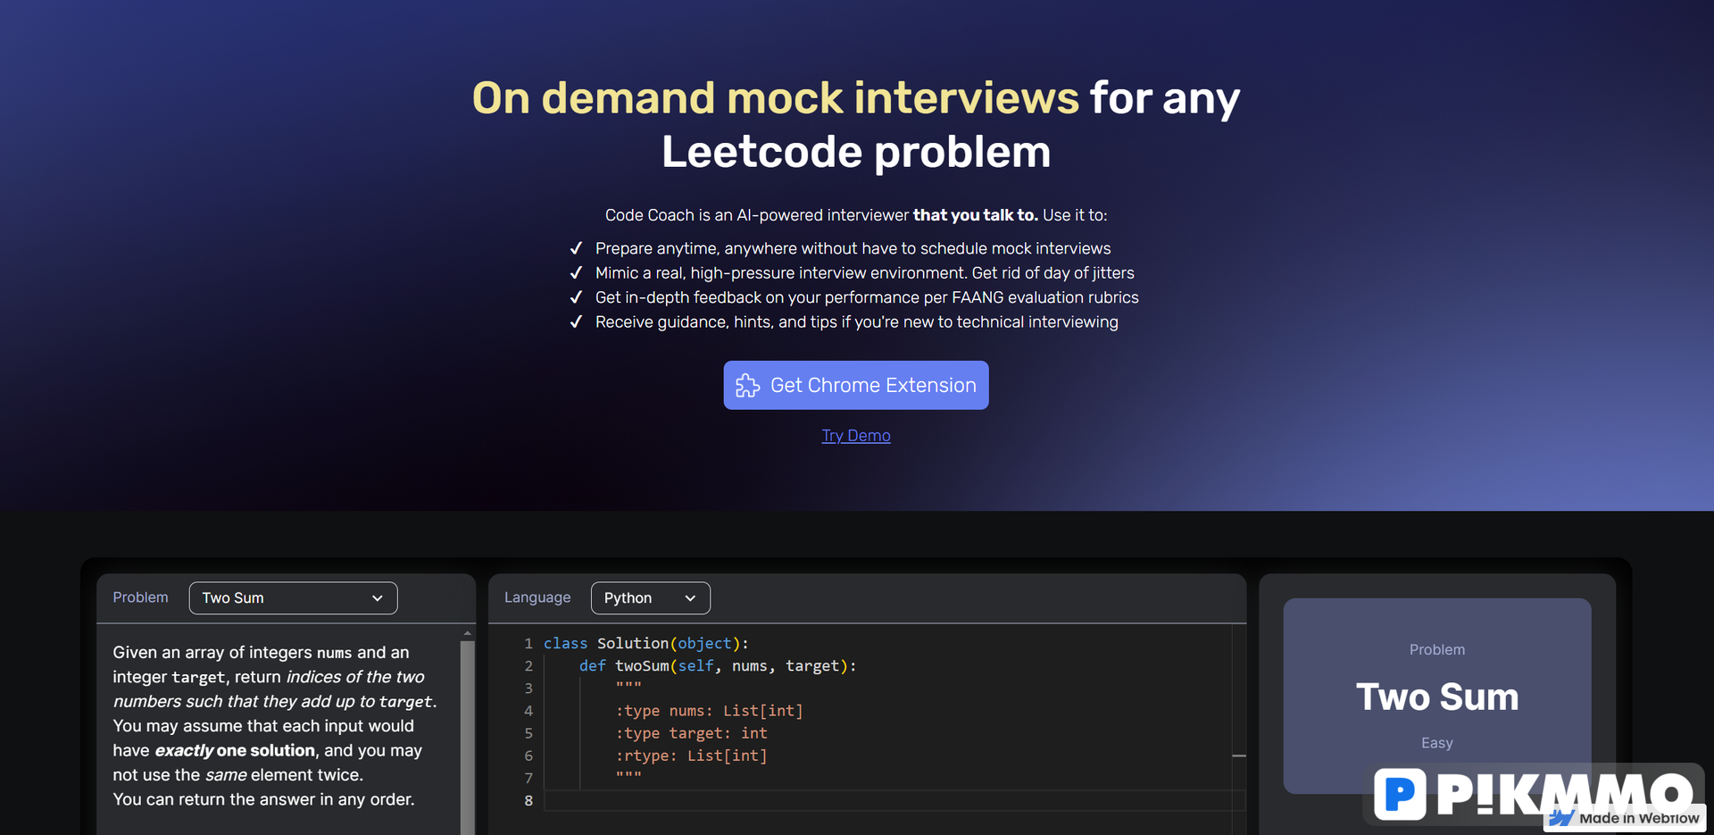Click line number 1 in editor gutter
1714x835 pixels.
click(x=528, y=643)
